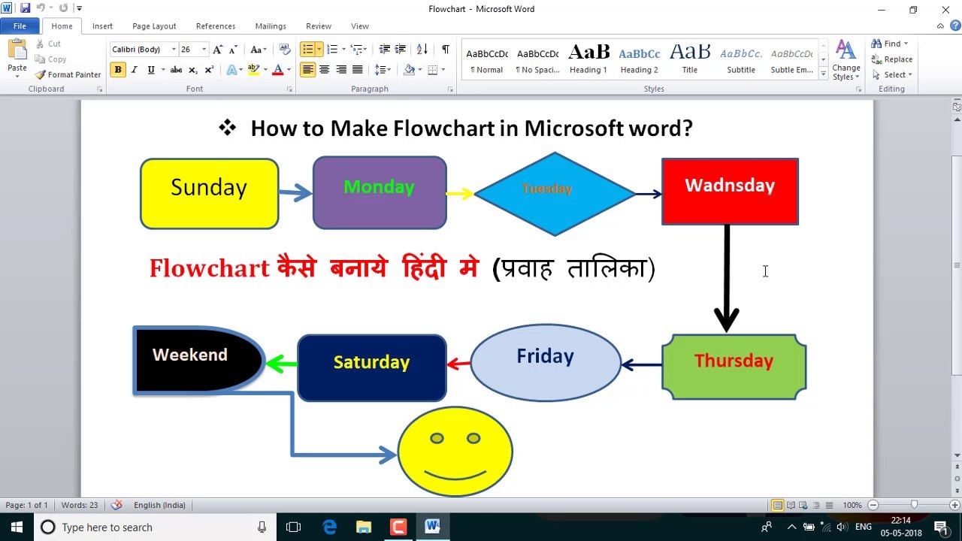Open Line Spacing dropdown
The image size is (962, 541).
coord(383,70)
